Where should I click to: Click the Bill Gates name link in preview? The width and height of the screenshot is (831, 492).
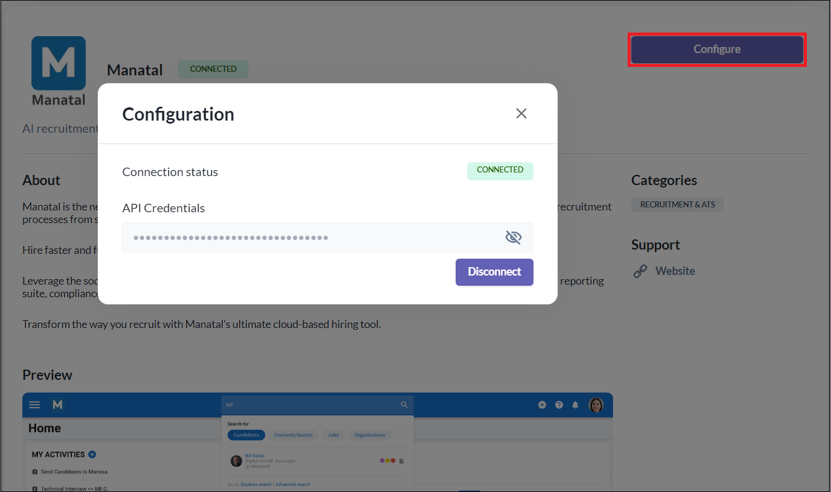(x=255, y=456)
